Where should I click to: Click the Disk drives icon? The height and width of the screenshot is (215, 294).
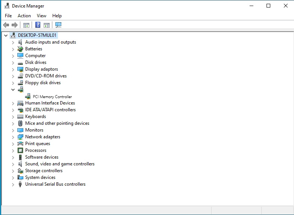point(20,63)
